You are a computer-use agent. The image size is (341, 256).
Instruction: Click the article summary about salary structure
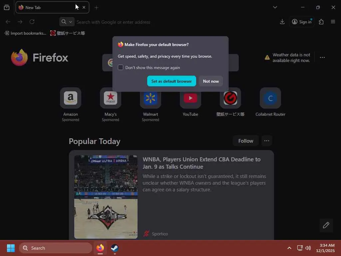[204, 183]
